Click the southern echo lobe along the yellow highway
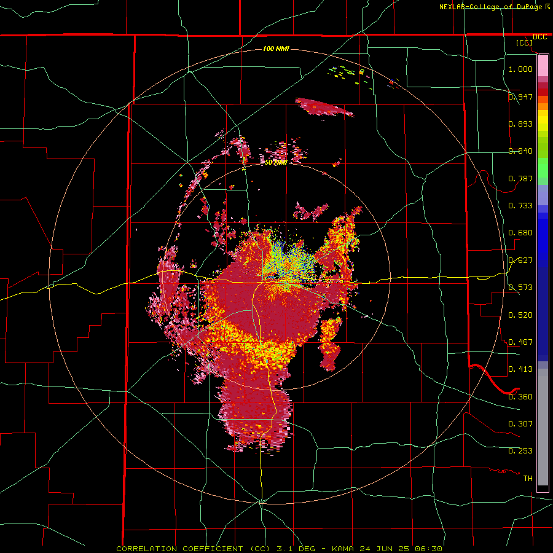 click(256, 411)
